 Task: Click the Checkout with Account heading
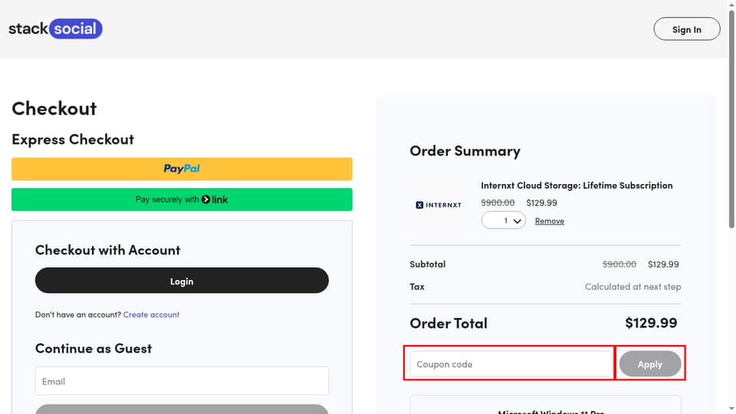click(107, 250)
